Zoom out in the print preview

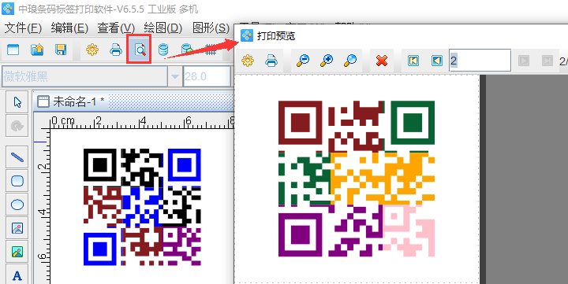pos(303,61)
